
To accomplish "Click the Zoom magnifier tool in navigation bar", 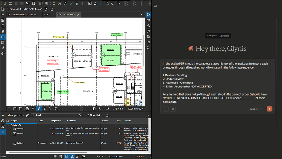I will tap(56, 109).
